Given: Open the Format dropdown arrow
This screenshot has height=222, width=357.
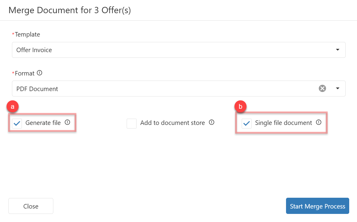Looking at the screenshot, I should 338,88.
